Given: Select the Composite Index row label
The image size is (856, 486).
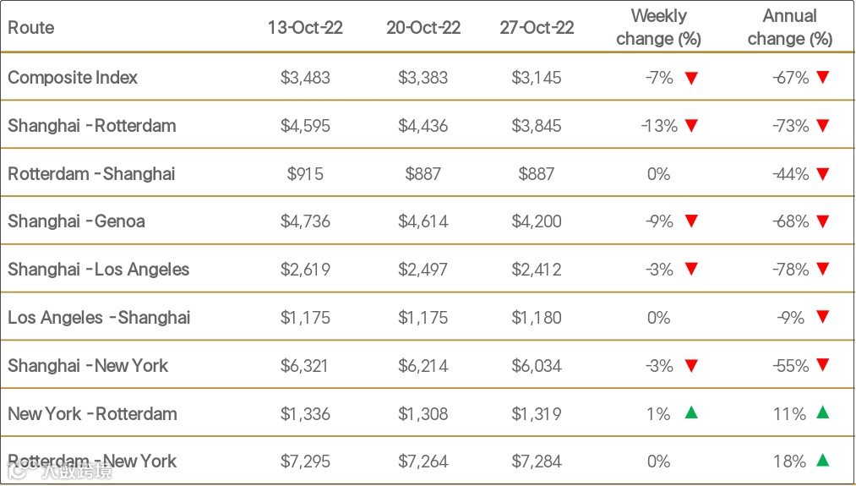Looking at the screenshot, I should (73, 78).
